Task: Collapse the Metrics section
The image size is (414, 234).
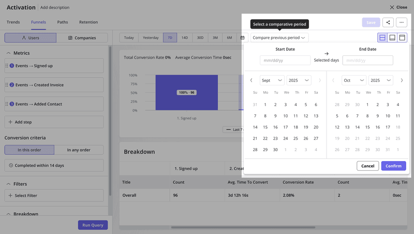Action: pos(9,53)
